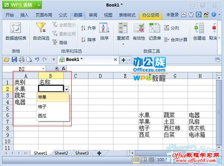Switch to 页面布局 tab
Screen dimensions: 224x166
click(x=44, y=15)
